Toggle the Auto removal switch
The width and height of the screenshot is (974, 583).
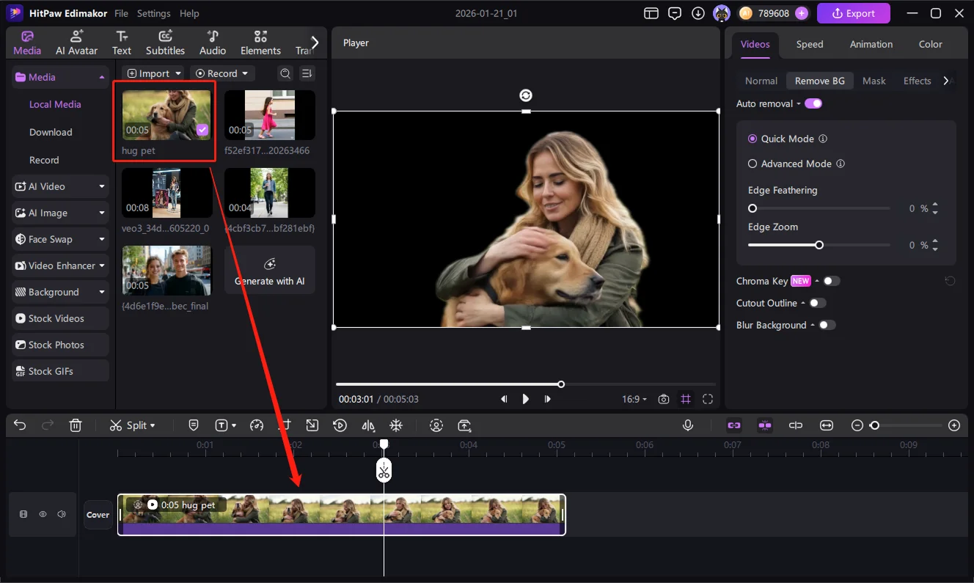[813, 103]
